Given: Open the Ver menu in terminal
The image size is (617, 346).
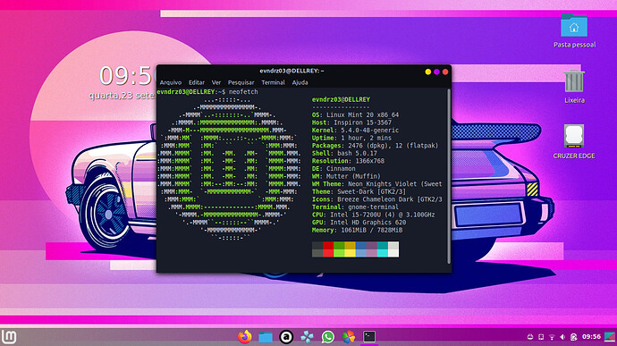Looking at the screenshot, I should tap(216, 82).
